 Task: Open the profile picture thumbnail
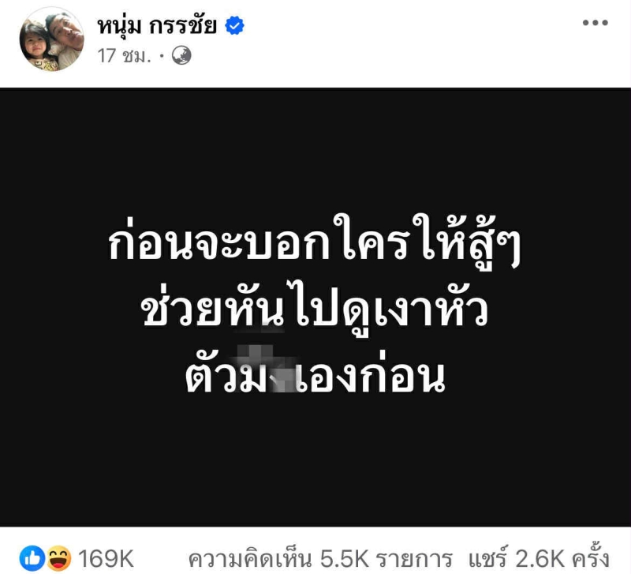51,39
